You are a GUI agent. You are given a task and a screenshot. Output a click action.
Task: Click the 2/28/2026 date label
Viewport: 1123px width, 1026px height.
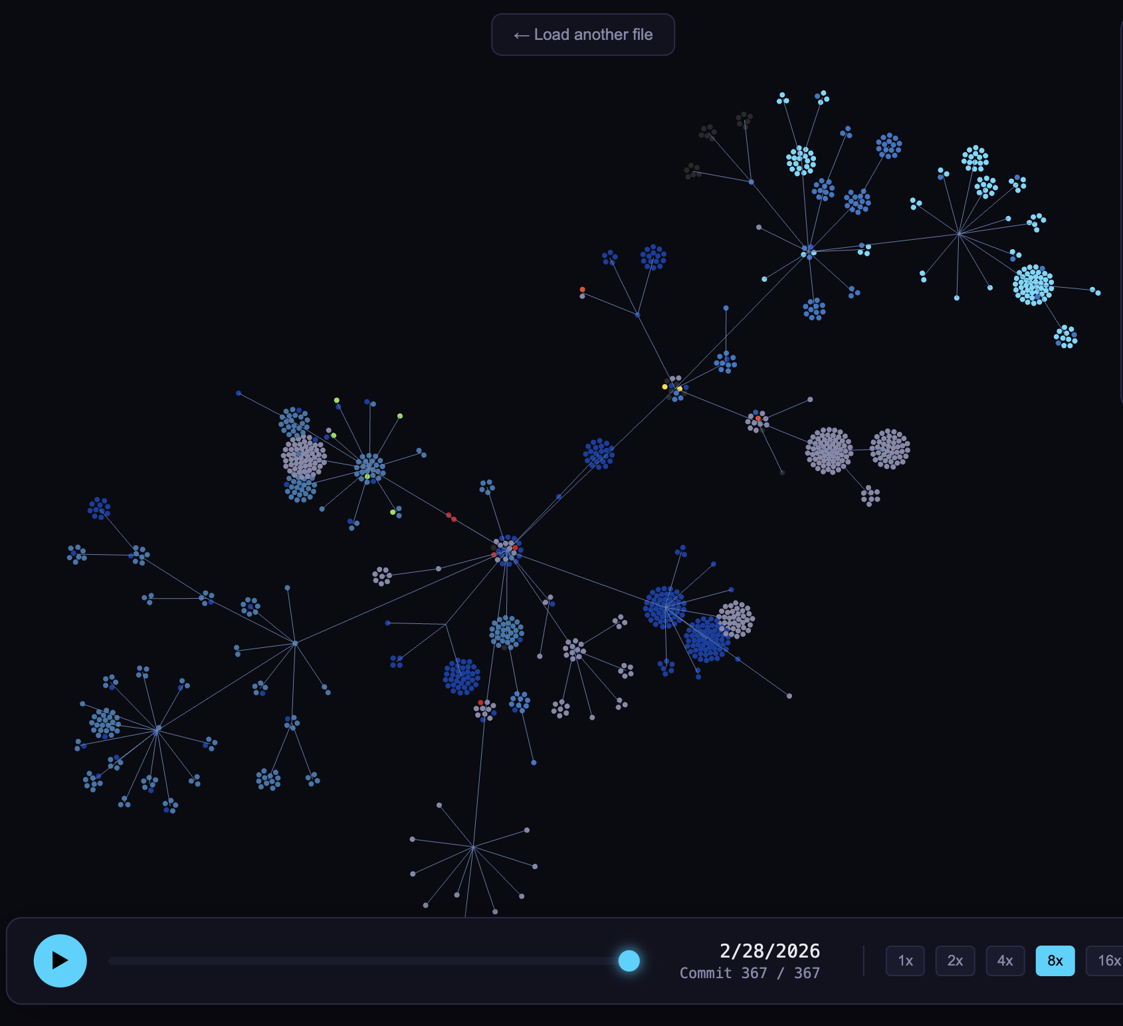coord(769,951)
